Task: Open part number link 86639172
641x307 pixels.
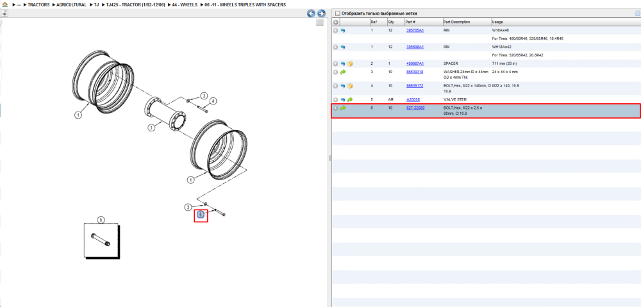Action: coord(415,86)
